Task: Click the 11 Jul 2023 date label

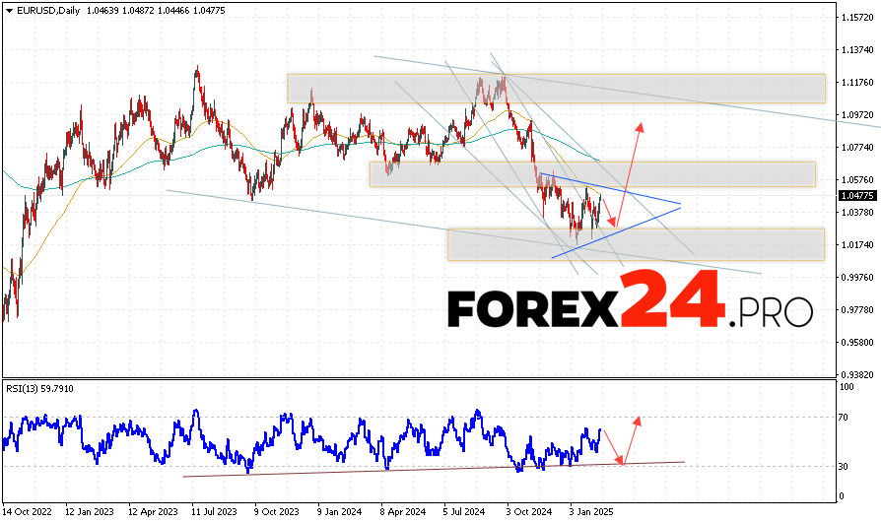Action: 214,512
